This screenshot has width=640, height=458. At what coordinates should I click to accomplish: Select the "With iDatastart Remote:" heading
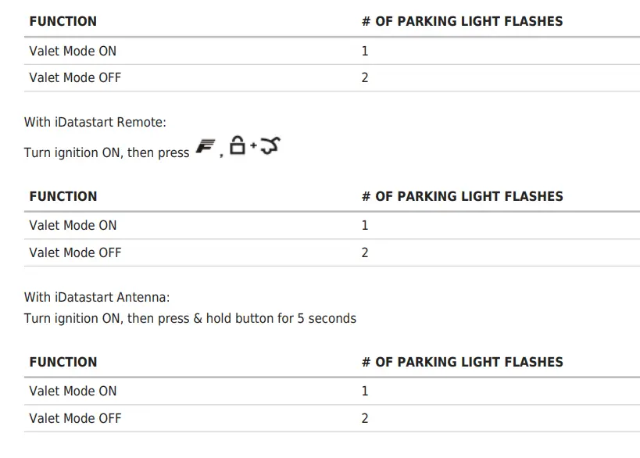[95, 122]
